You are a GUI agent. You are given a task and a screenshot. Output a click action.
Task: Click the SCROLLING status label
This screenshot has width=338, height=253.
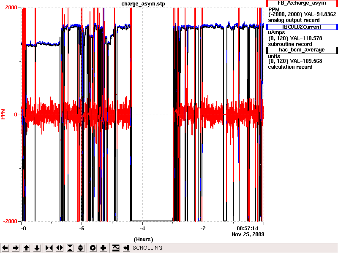pyautogui.click(x=147, y=248)
